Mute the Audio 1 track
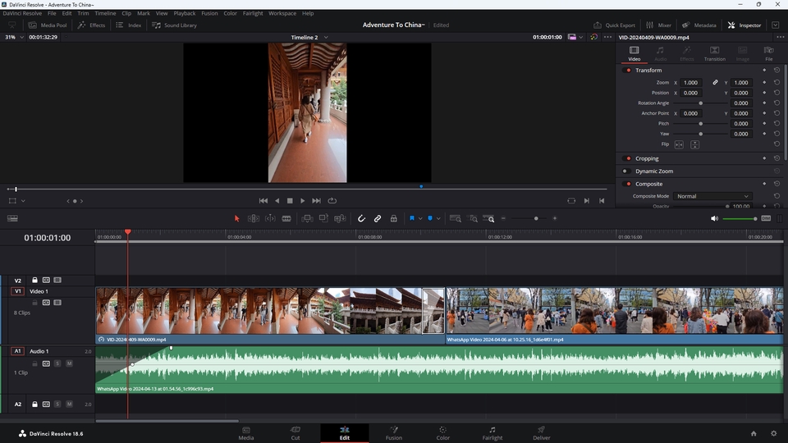Image resolution: width=788 pixels, height=443 pixels. [x=69, y=363]
